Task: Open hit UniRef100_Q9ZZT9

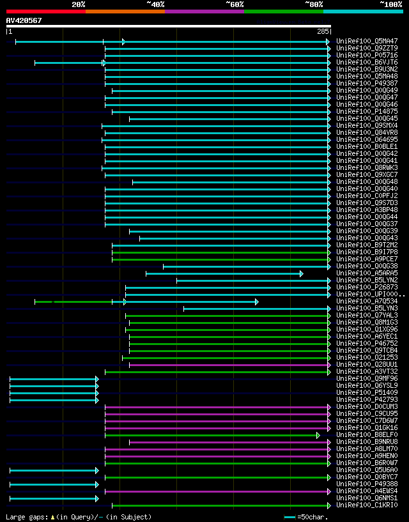Action: (367, 49)
